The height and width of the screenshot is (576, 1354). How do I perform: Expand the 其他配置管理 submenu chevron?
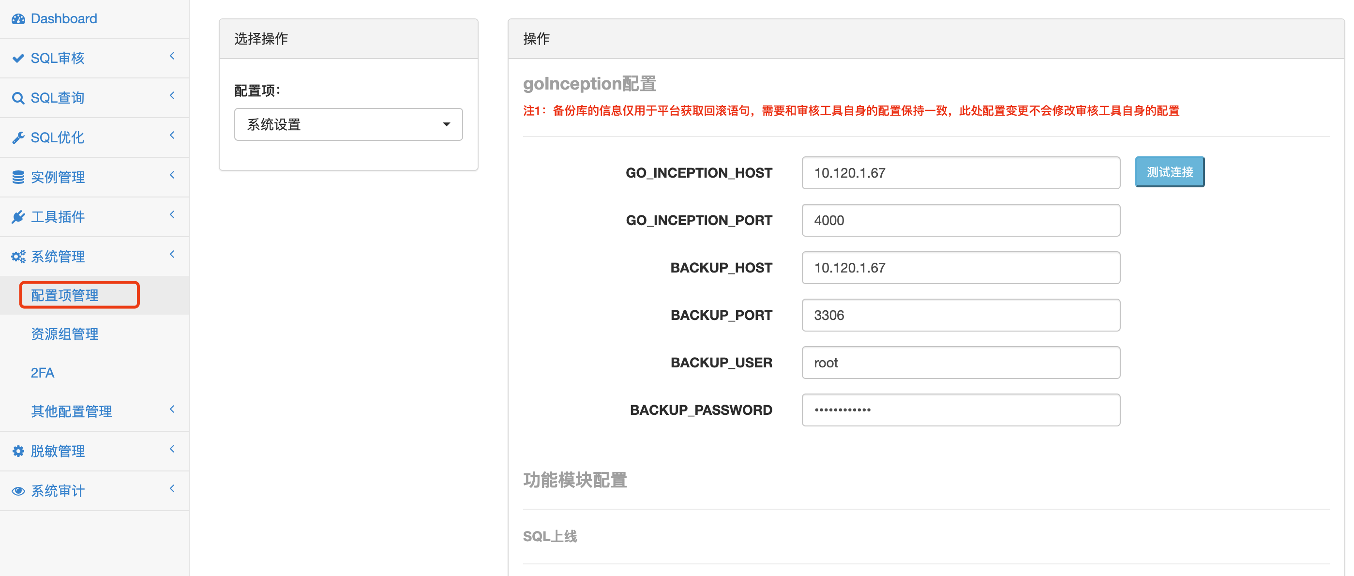tap(172, 409)
